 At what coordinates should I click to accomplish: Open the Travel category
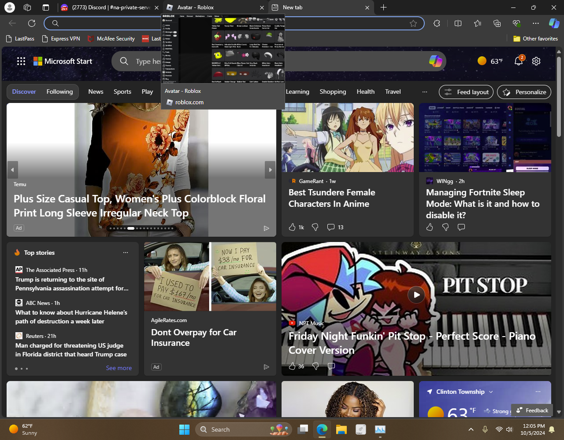tap(393, 92)
